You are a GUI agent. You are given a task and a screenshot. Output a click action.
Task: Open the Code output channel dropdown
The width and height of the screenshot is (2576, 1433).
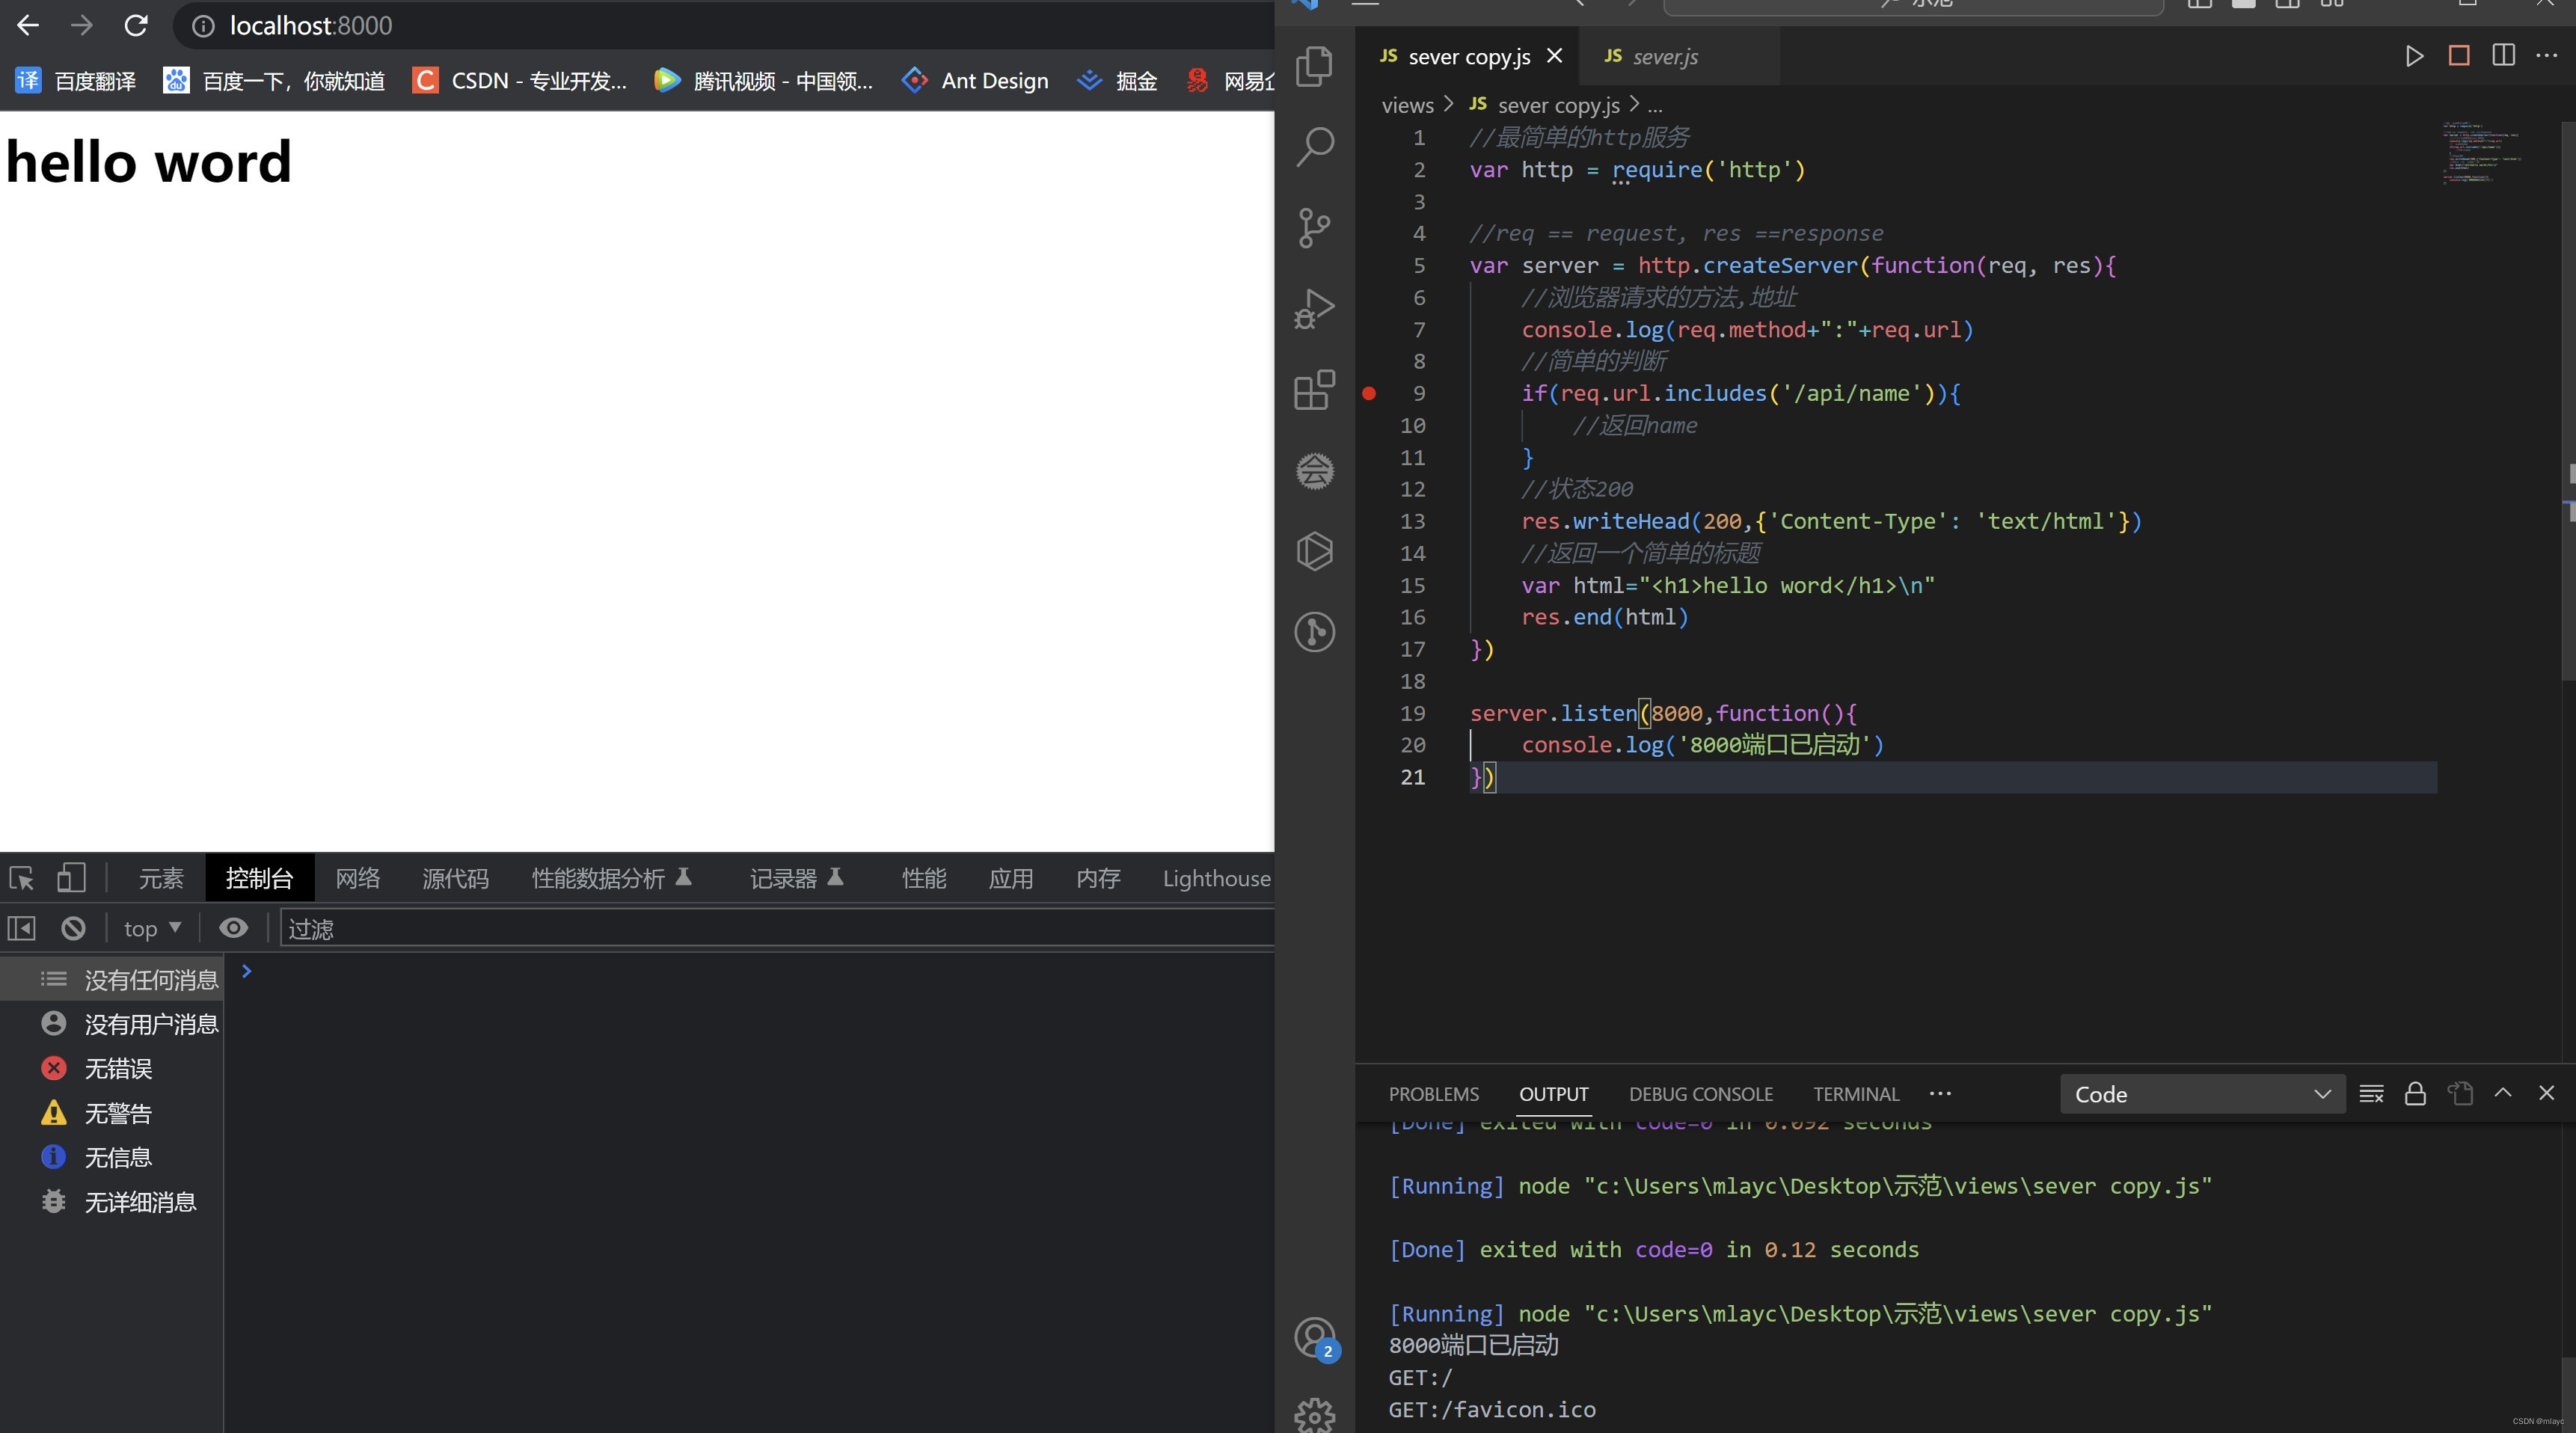pos(2201,1094)
